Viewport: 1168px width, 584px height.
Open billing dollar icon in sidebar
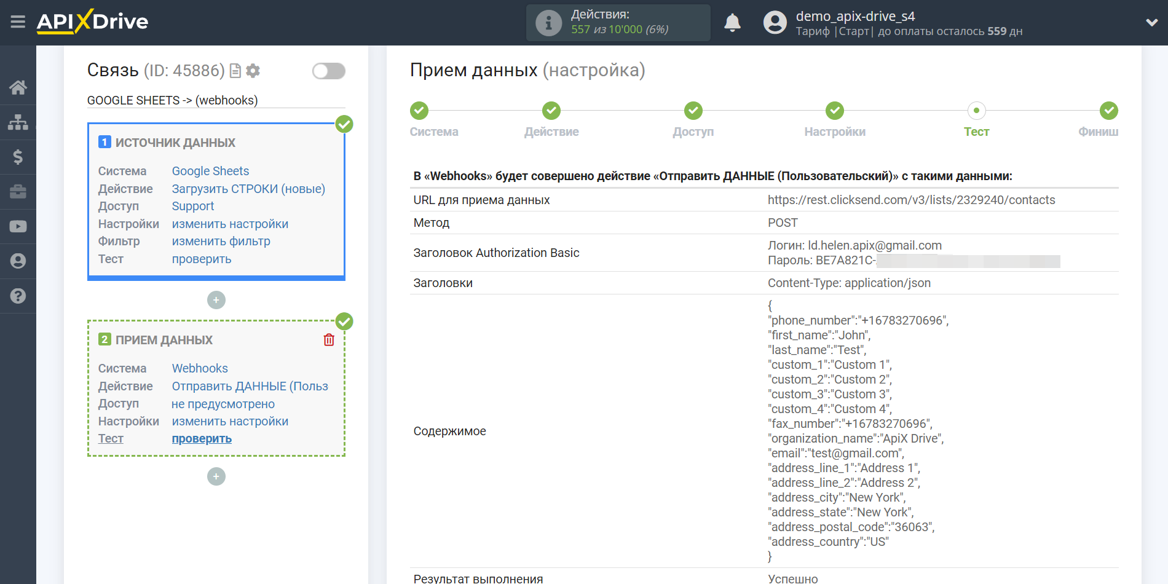click(x=18, y=157)
